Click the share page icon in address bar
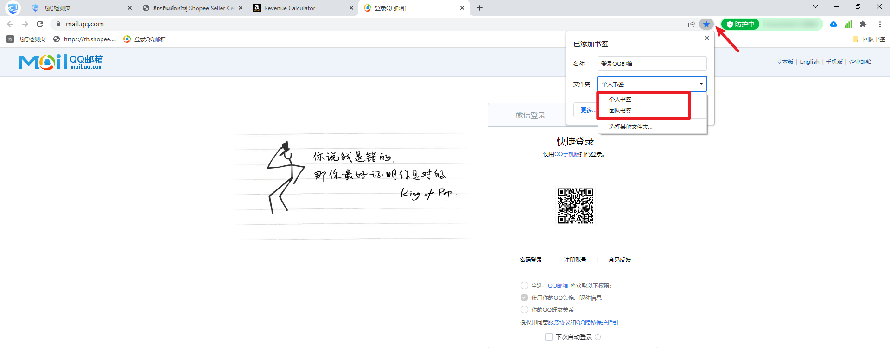Viewport: 890px width, 360px height. [x=691, y=24]
